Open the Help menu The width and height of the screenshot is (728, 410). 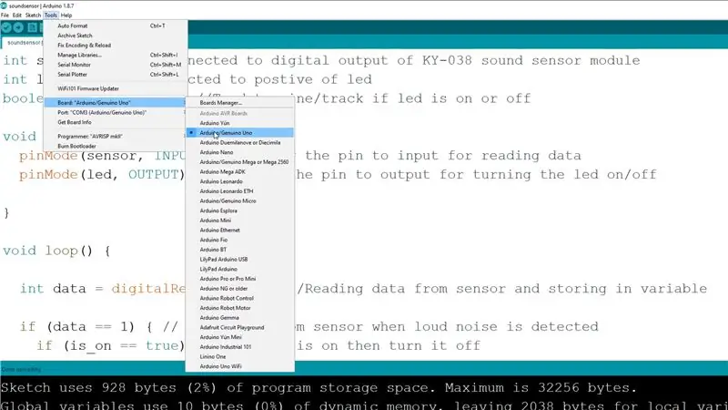(66, 15)
